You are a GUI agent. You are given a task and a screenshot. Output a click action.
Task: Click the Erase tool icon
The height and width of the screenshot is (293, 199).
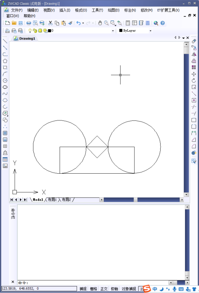[x=194, y=41]
